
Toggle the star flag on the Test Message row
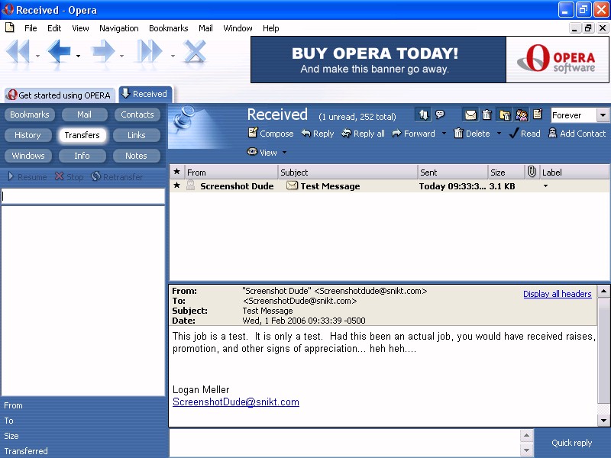pos(177,185)
